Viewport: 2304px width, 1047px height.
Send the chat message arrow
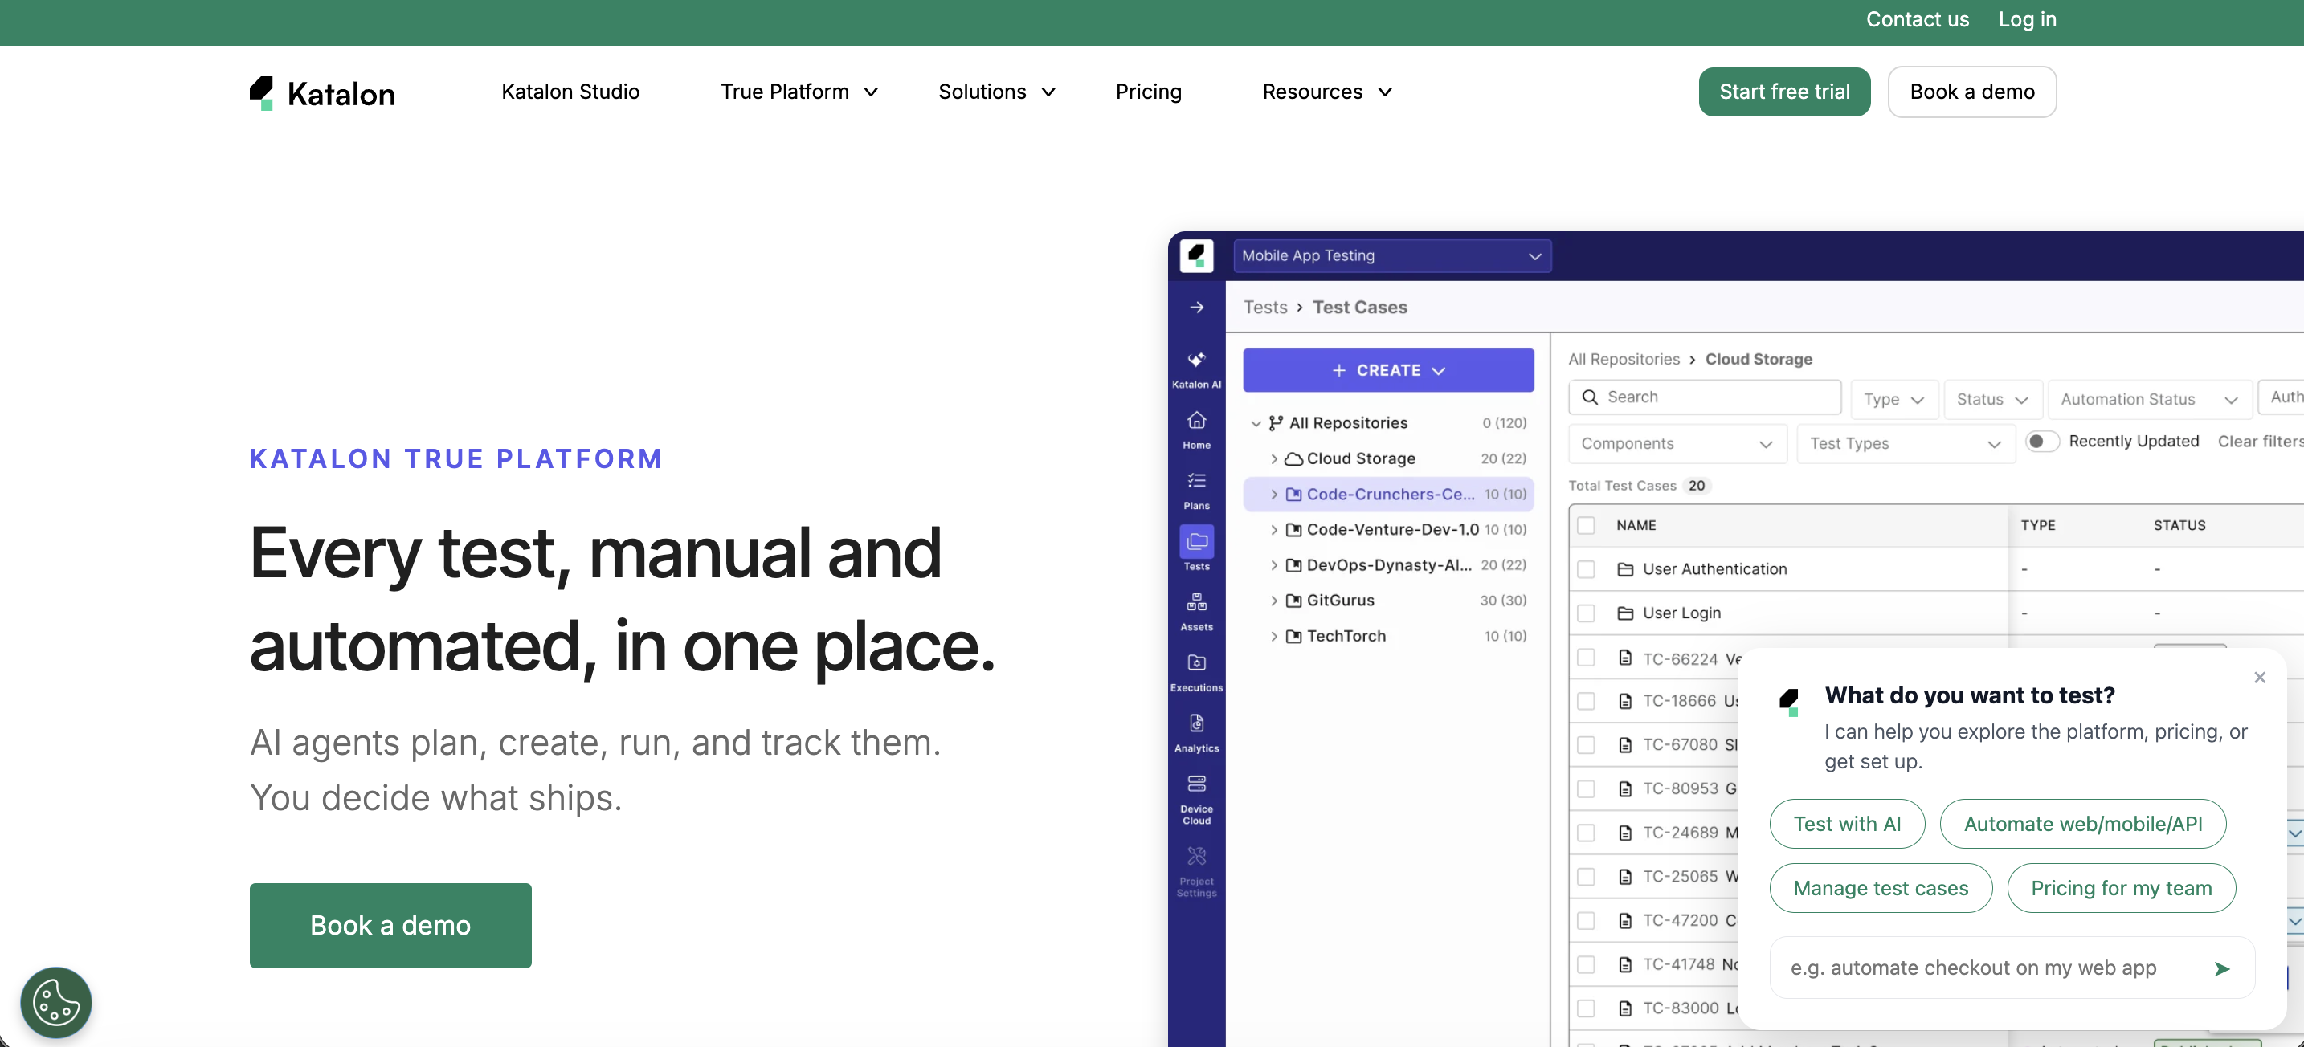[x=2220, y=968]
